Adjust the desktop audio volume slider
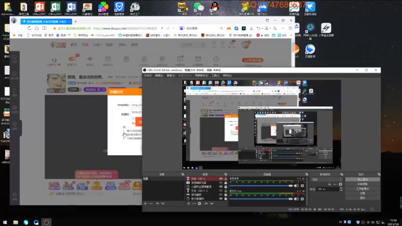The image size is (402, 226). [x=261, y=186]
